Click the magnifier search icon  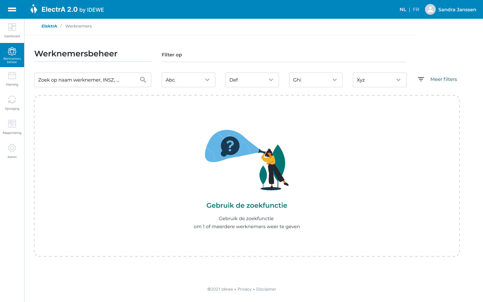[143, 80]
